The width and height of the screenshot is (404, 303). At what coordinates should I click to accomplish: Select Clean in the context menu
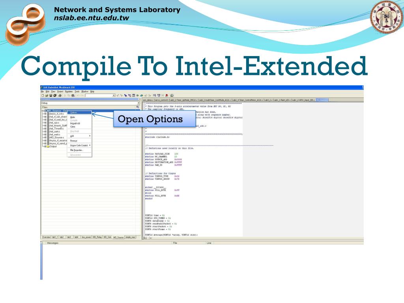(x=79, y=127)
